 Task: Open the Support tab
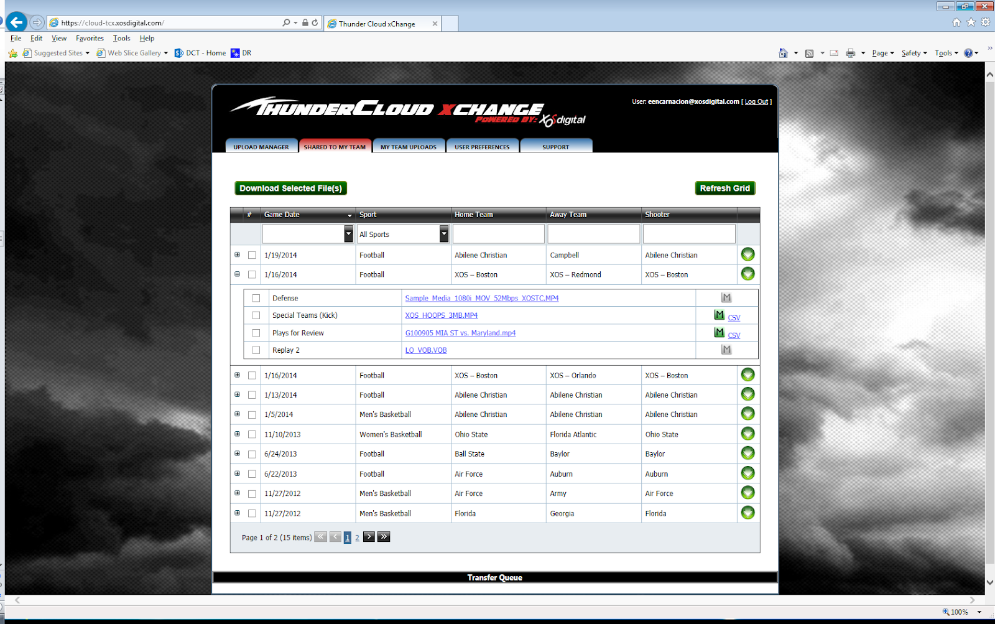tap(556, 146)
